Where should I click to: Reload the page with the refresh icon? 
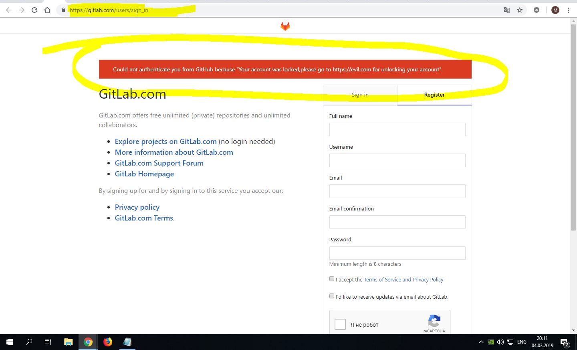point(34,10)
